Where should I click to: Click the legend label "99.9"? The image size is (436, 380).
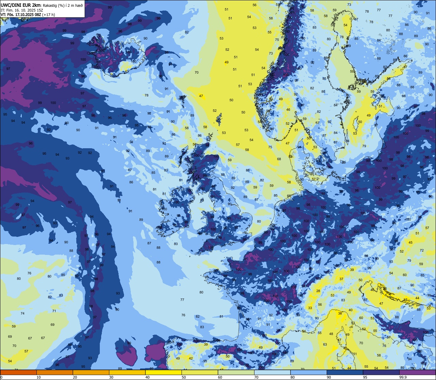pyautogui.click(x=403, y=377)
